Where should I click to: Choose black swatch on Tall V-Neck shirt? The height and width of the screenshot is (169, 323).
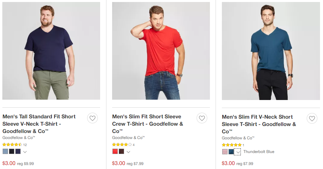tap(12, 151)
